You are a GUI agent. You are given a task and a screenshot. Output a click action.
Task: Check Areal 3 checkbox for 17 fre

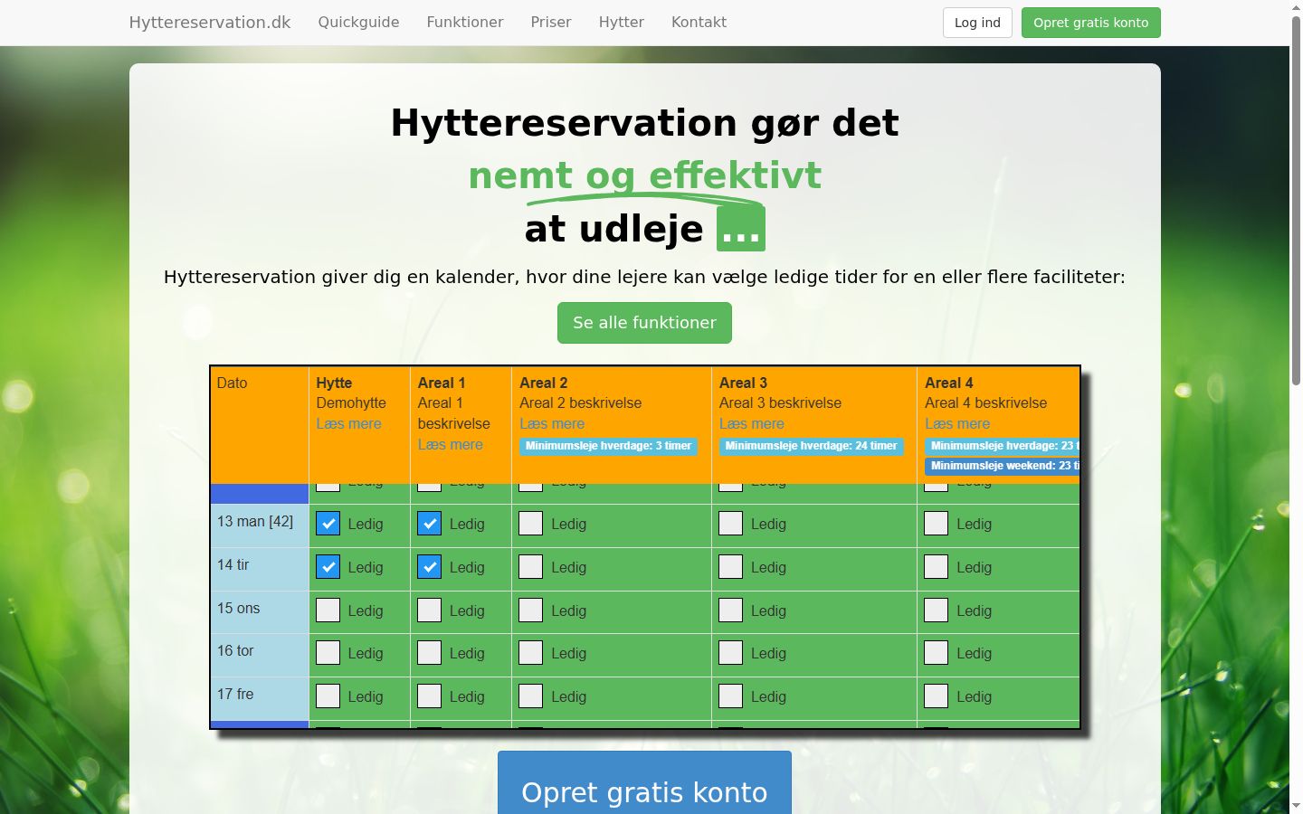(731, 696)
